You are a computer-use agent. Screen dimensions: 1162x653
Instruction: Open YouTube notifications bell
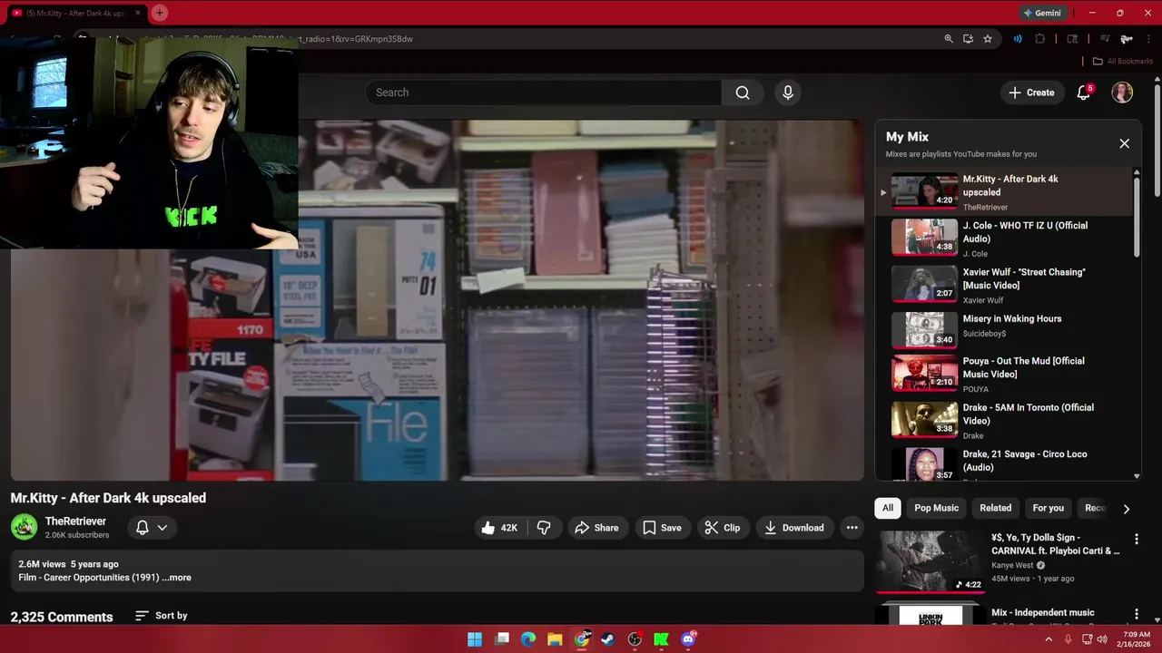click(1084, 93)
